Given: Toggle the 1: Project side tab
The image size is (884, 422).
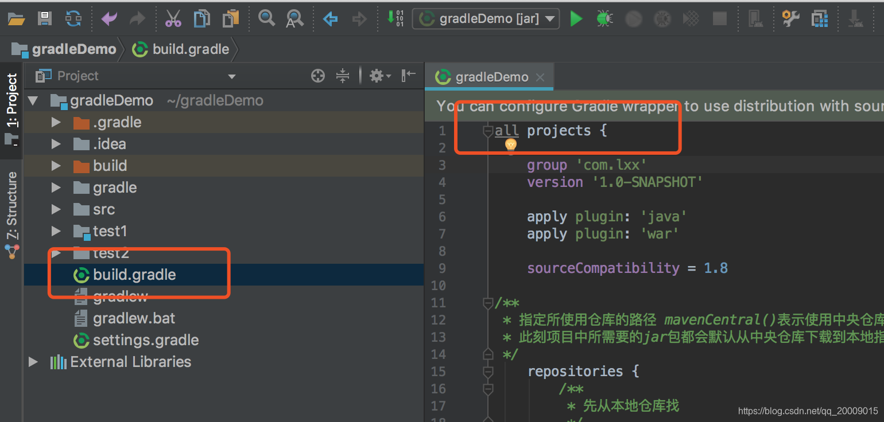Looking at the screenshot, I should pos(11,110).
